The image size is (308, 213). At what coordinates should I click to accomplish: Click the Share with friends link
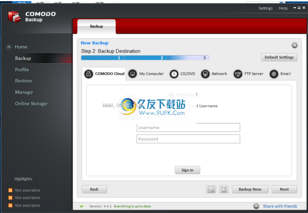[280, 206]
